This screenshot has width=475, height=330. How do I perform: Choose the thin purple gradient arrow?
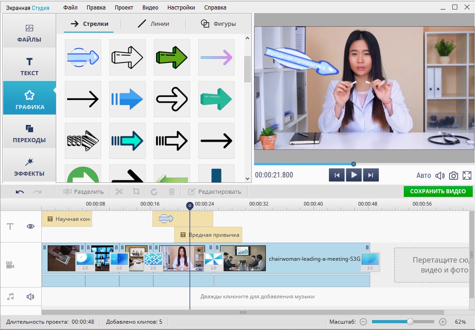click(216, 57)
